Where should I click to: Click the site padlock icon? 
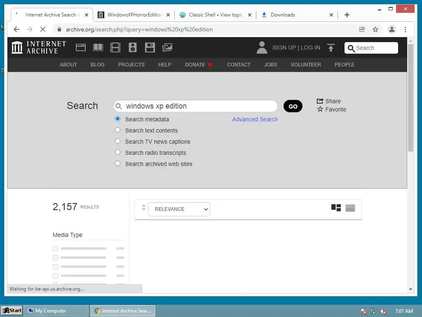point(59,29)
